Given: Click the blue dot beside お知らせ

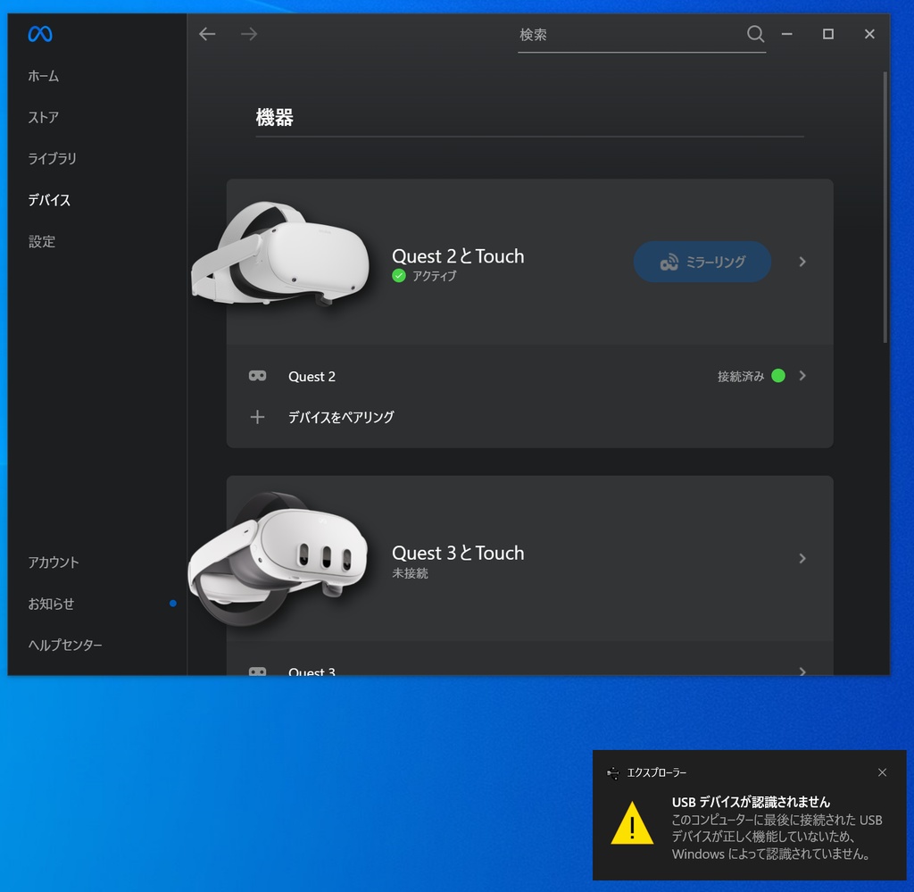Looking at the screenshot, I should point(172,604).
